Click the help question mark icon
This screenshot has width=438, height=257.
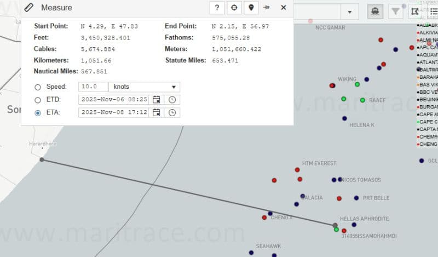(x=217, y=8)
